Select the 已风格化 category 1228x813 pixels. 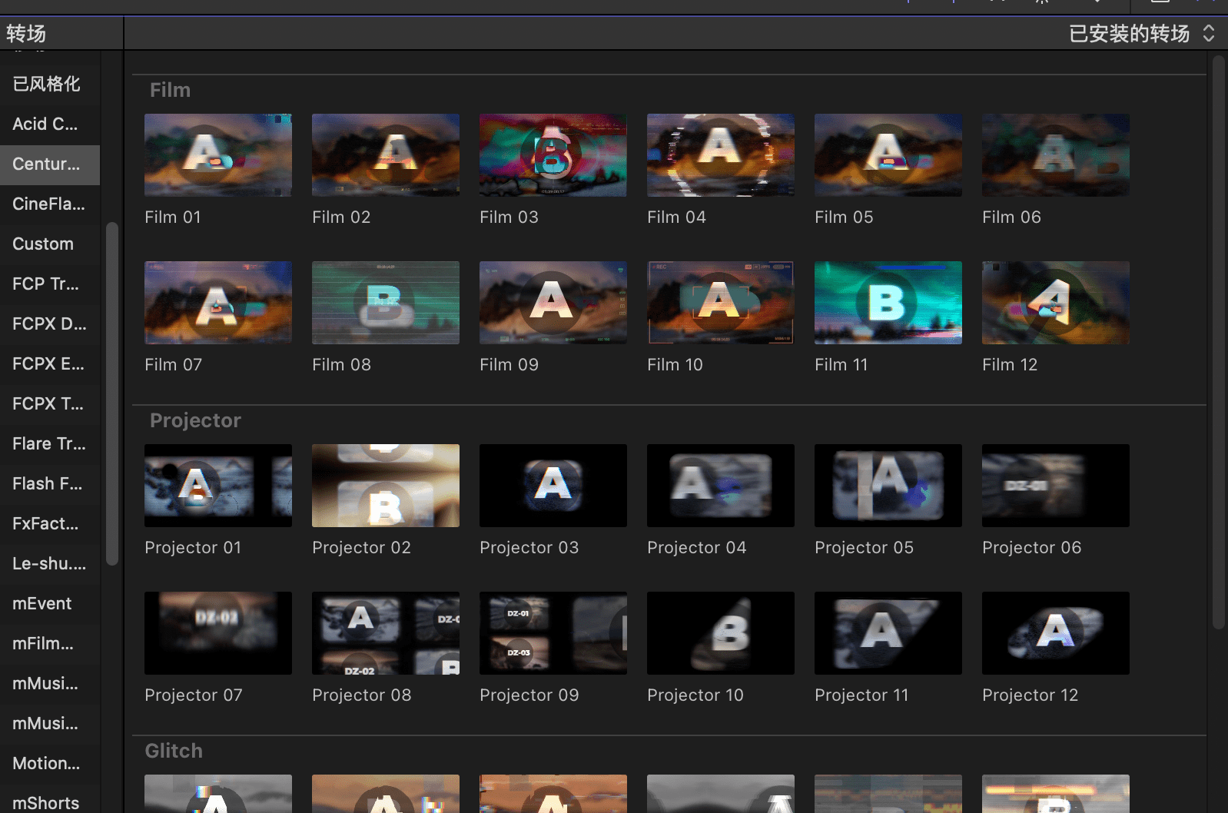pos(50,85)
